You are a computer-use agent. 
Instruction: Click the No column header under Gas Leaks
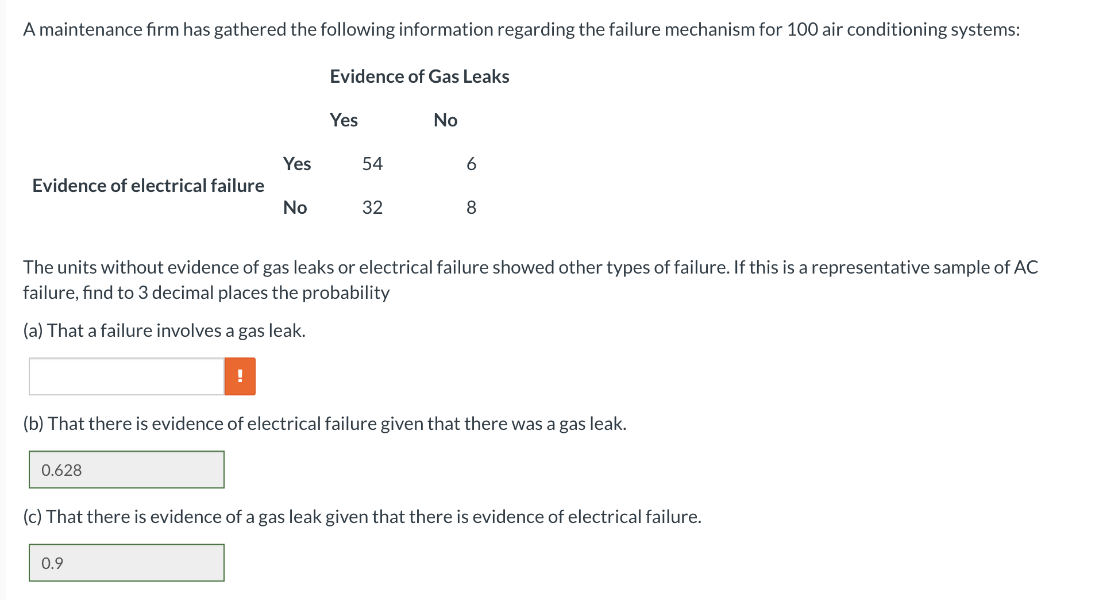click(445, 120)
